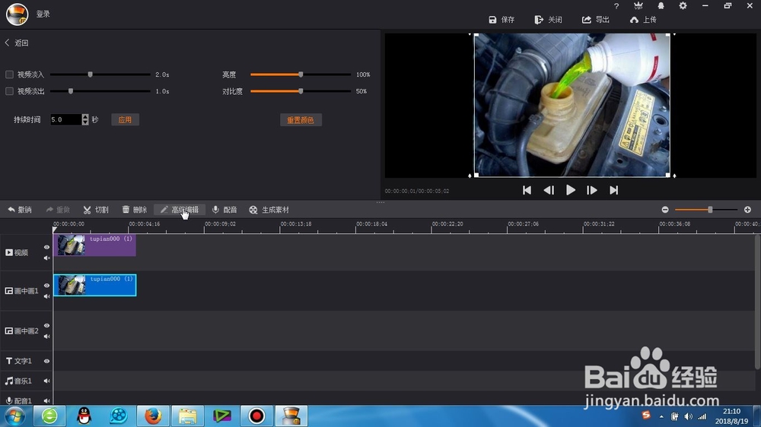Image resolution: width=761 pixels, height=427 pixels.
Task: Select the purple tupian000 clip on video track
Action: tap(94, 245)
